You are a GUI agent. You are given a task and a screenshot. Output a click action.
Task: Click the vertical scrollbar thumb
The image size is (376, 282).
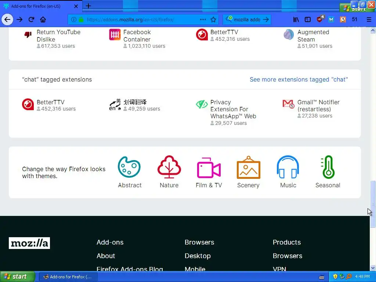point(373,204)
